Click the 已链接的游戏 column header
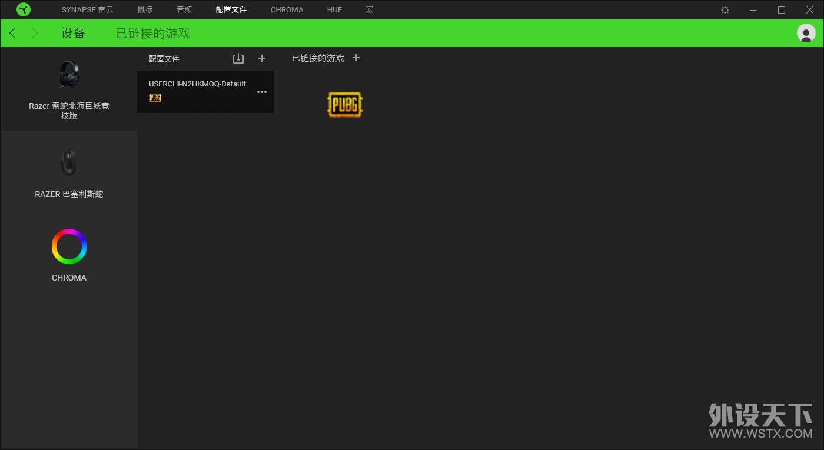 318,58
